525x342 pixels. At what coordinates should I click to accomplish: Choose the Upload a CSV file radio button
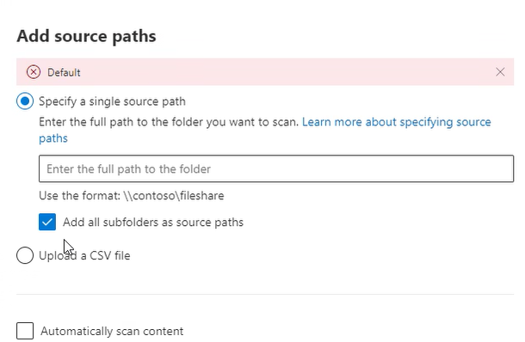pos(25,256)
